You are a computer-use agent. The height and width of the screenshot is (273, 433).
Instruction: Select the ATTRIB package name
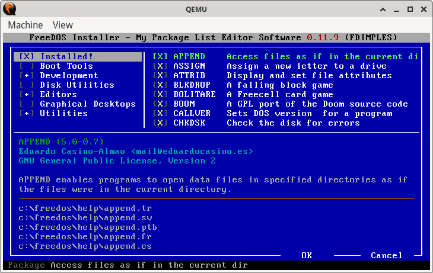(189, 75)
